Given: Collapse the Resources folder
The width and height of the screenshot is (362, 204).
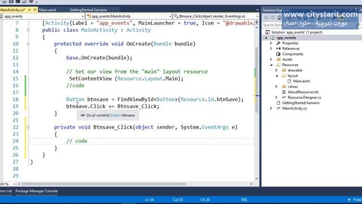Looking at the screenshot, I should 271,65.
